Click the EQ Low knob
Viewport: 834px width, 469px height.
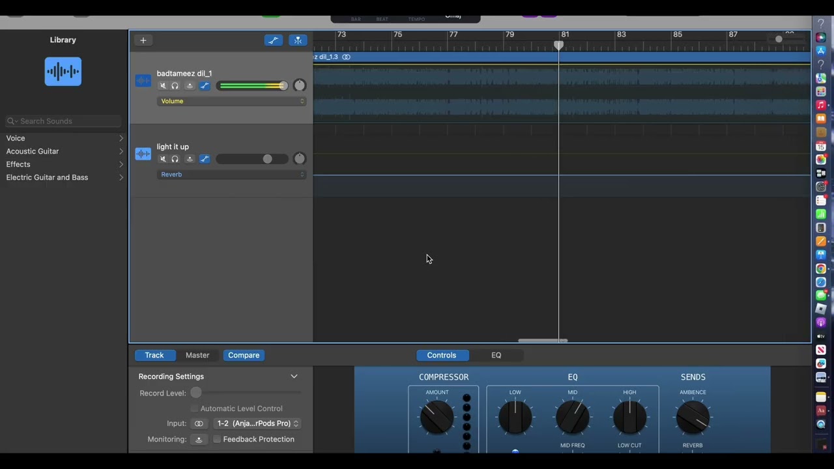pyautogui.click(x=515, y=417)
